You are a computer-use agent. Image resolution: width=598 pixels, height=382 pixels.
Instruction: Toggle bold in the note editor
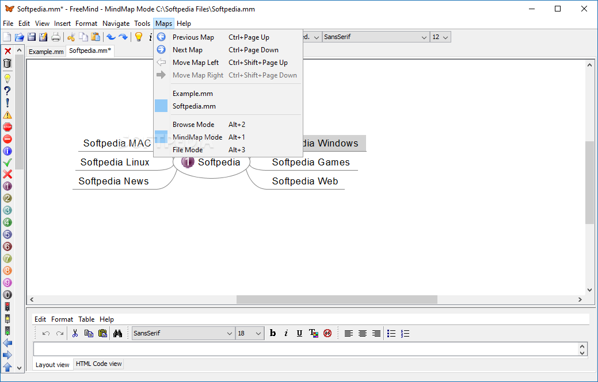(273, 333)
